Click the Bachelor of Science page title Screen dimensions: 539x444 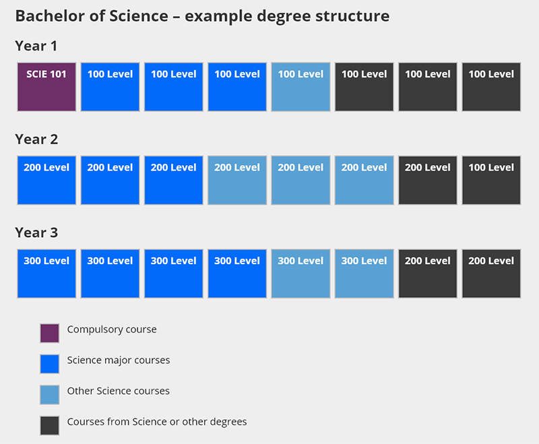pos(203,16)
